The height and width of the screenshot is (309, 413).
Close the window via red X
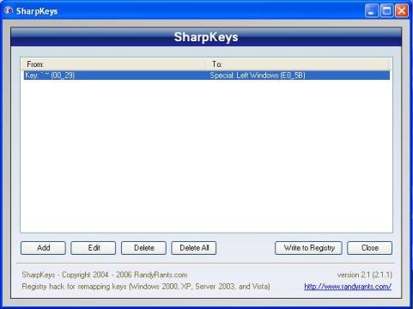402,11
